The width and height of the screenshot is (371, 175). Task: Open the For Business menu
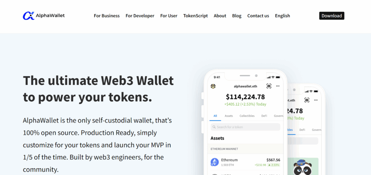(107, 16)
